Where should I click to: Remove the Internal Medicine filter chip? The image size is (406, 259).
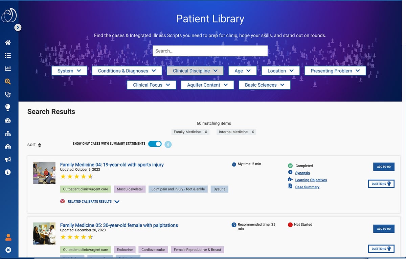[253, 132]
